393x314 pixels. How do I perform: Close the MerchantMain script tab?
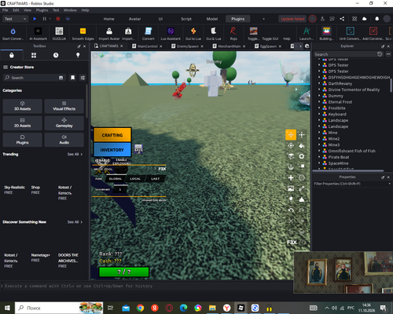pyautogui.click(x=244, y=46)
